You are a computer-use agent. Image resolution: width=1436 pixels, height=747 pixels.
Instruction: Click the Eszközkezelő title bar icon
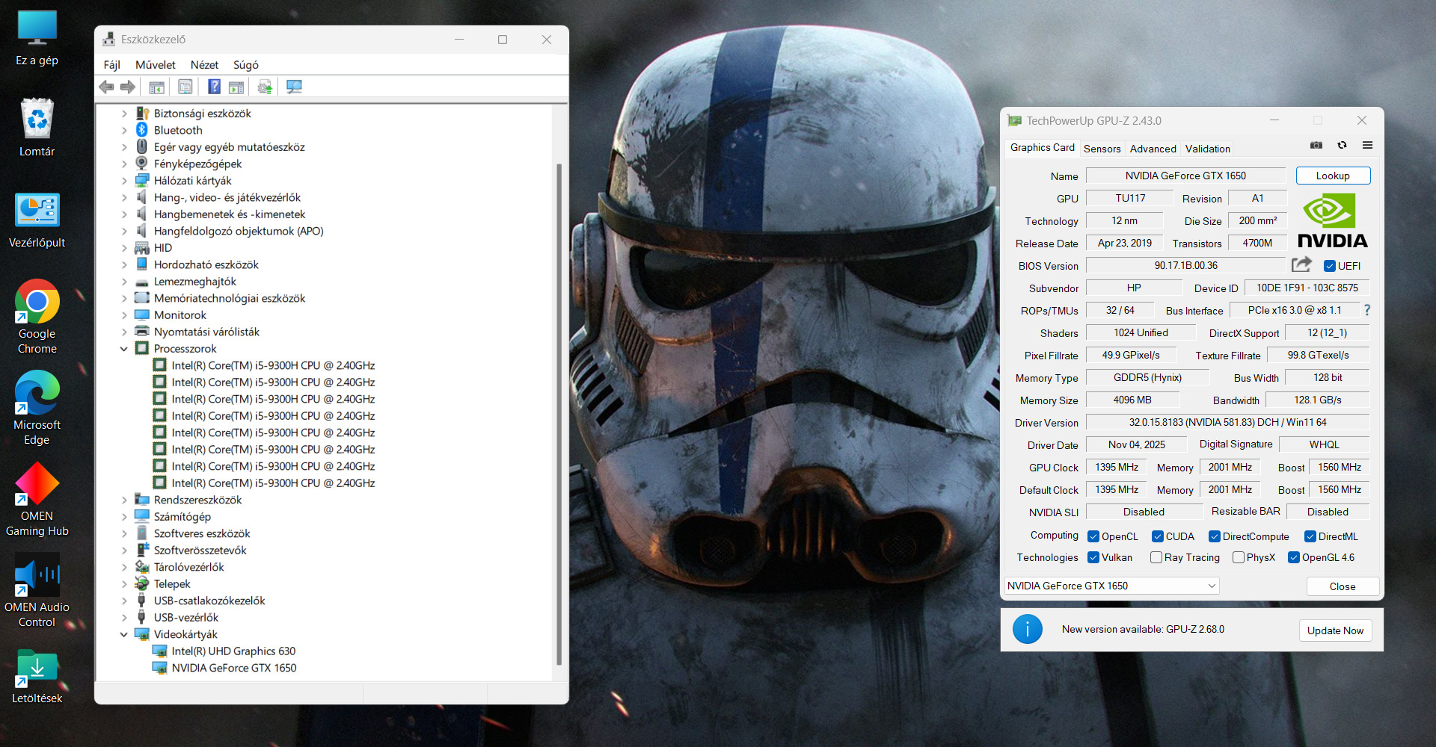point(109,40)
